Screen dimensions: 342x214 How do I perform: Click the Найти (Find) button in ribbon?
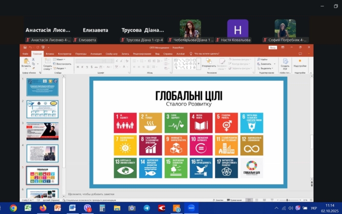(264, 59)
